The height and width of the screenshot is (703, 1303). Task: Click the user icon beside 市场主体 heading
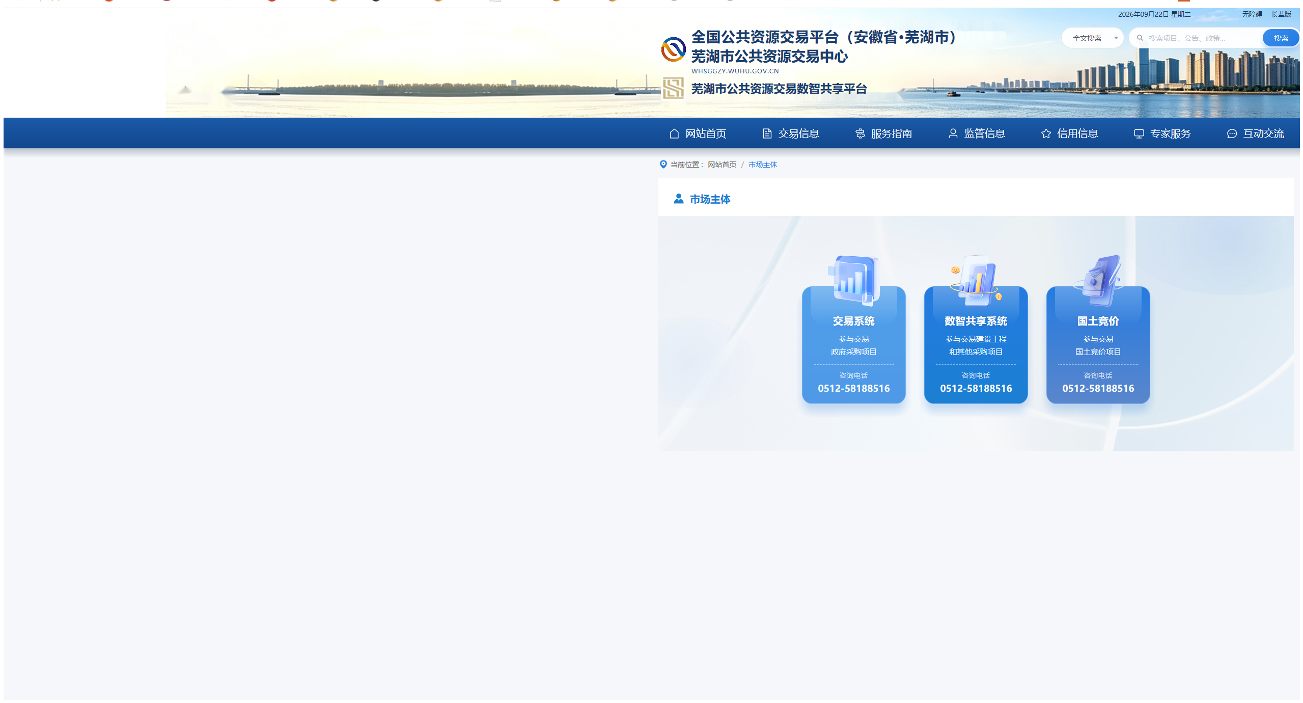click(x=678, y=199)
